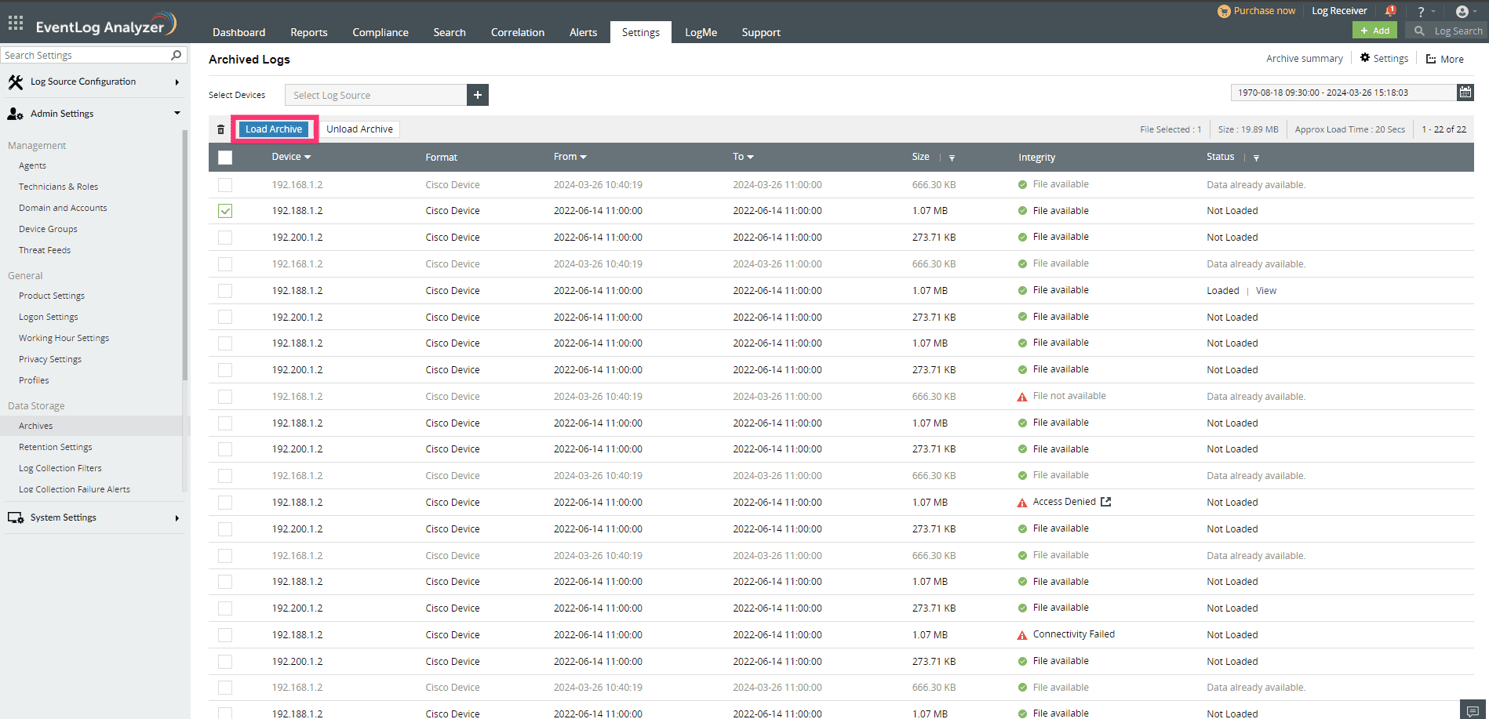This screenshot has width=1489, height=719.
Task: Click the Log Search magnifier icon
Action: [1419, 31]
